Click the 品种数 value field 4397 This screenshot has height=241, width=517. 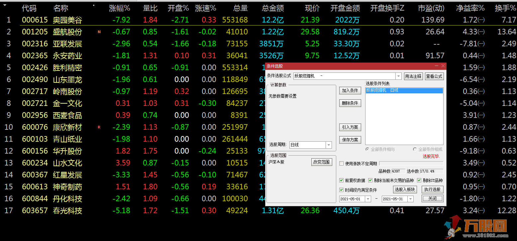click(x=398, y=171)
